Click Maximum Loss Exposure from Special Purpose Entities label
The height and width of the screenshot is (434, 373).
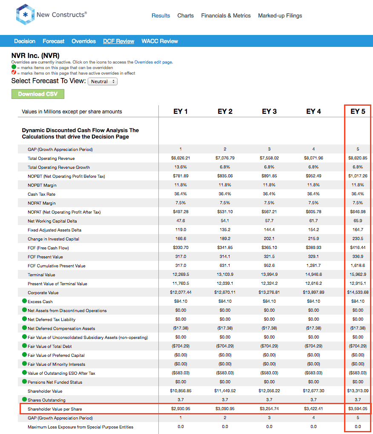tap(80, 427)
